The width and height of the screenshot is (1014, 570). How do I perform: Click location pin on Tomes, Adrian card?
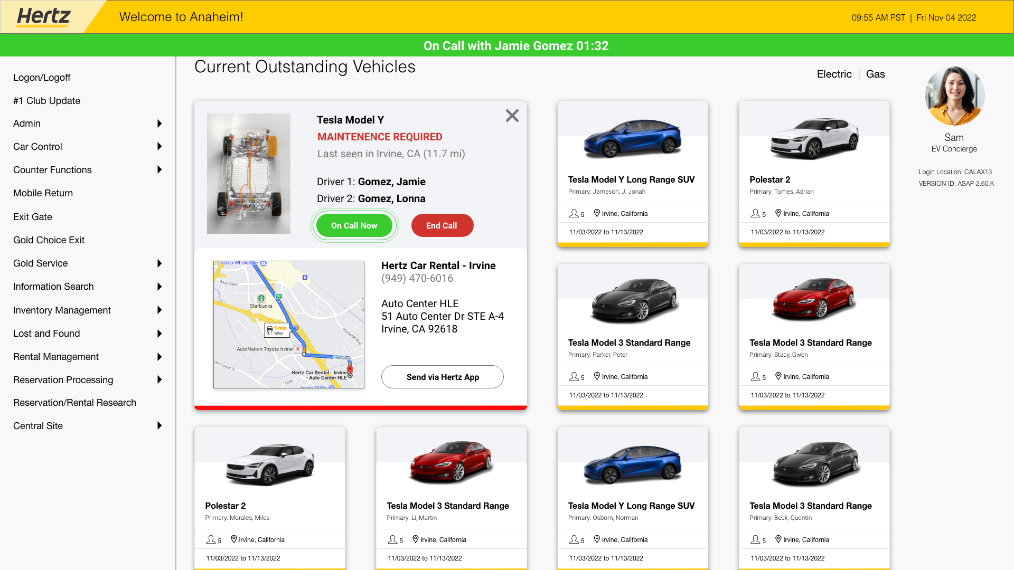tap(778, 213)
